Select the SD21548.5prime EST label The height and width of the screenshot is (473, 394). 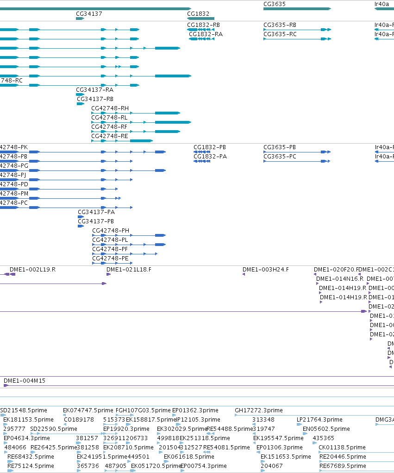click(x=24, y=410)
